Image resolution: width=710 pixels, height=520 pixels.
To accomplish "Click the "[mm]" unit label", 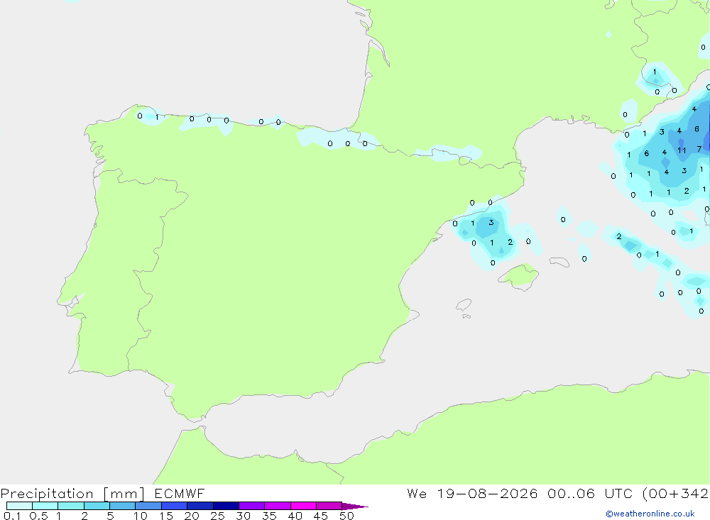I will pyautogui.click(x=124, y=493).
